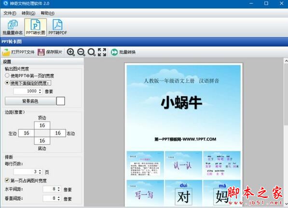Viewport: 288px width, 208px height.
Task: Click the 背景底色 button
Action: 30,101
